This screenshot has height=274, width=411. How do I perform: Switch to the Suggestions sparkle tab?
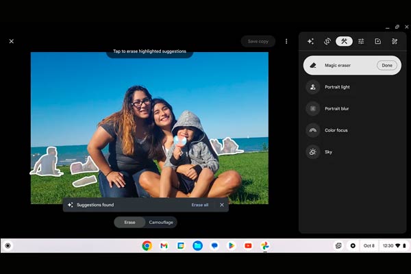pos(310,41)
